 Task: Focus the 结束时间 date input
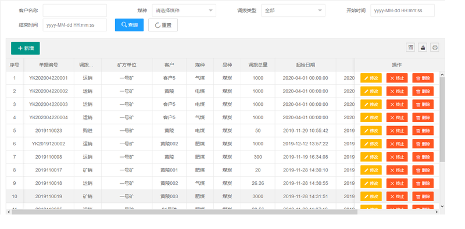(75, 25)
